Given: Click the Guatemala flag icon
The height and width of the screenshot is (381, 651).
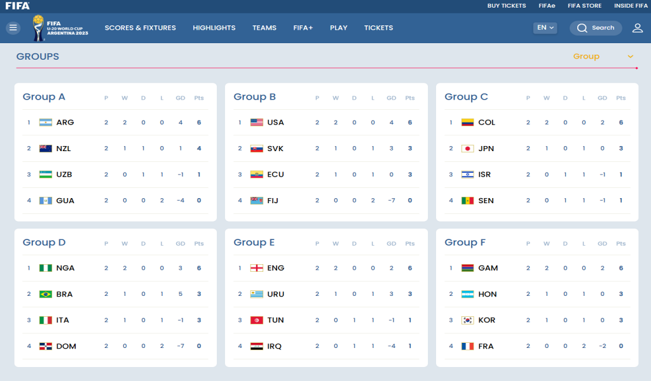Looking at the screenshot, I should [x=46, y=201].
